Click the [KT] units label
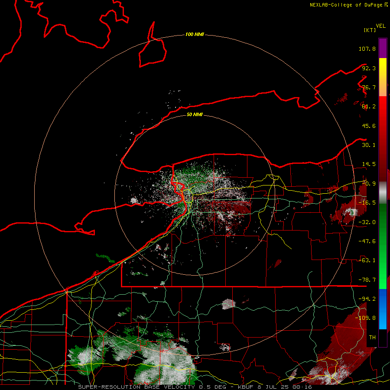The image size is (390, 390). coord(370,30)
